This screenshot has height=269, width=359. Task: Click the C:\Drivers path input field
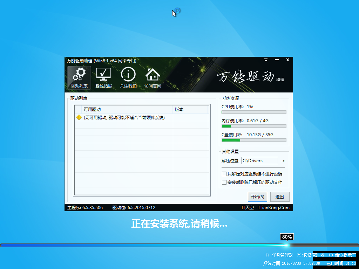[x=259, y=161]
